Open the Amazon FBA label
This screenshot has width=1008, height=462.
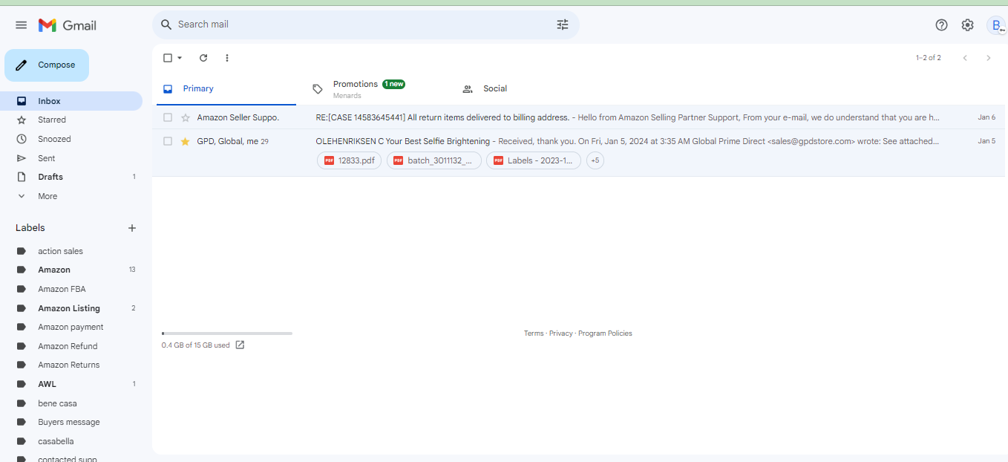(x=71, y=289)
